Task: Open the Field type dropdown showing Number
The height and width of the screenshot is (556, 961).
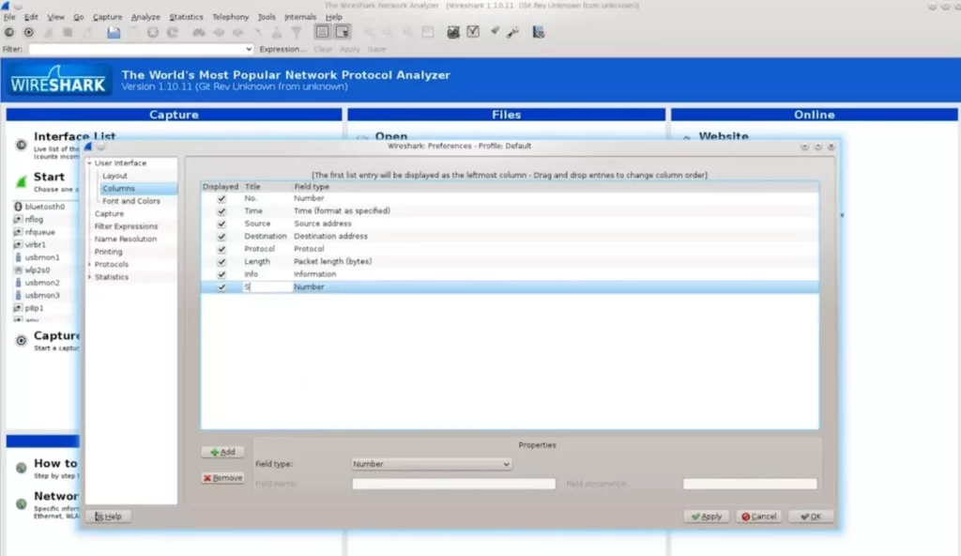Action: pyautogui.click(x=431, y=463)
